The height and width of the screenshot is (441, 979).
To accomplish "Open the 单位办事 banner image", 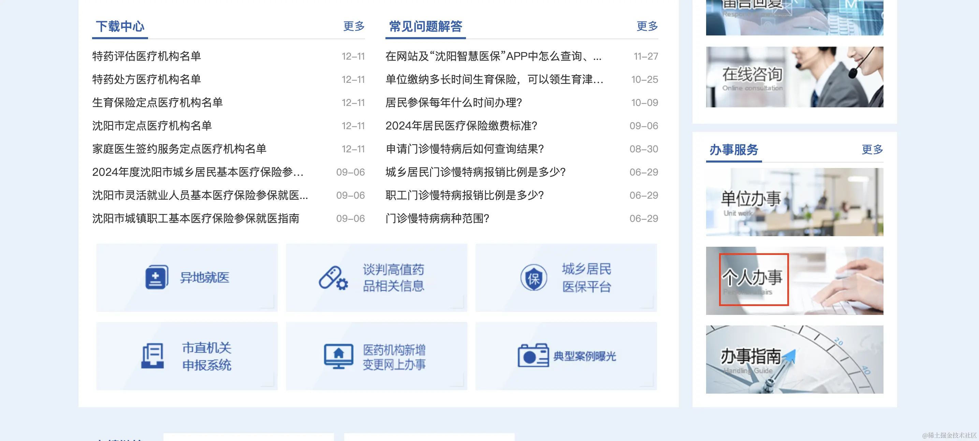I will tap(794, 202).
